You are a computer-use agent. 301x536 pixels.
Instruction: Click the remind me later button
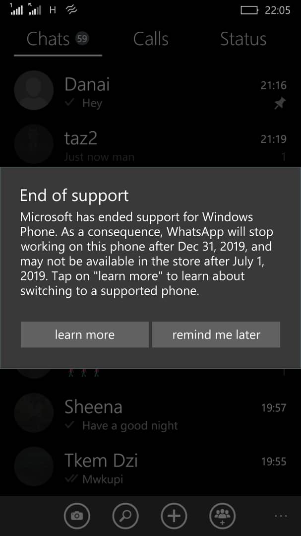click(x=216, y=335)
